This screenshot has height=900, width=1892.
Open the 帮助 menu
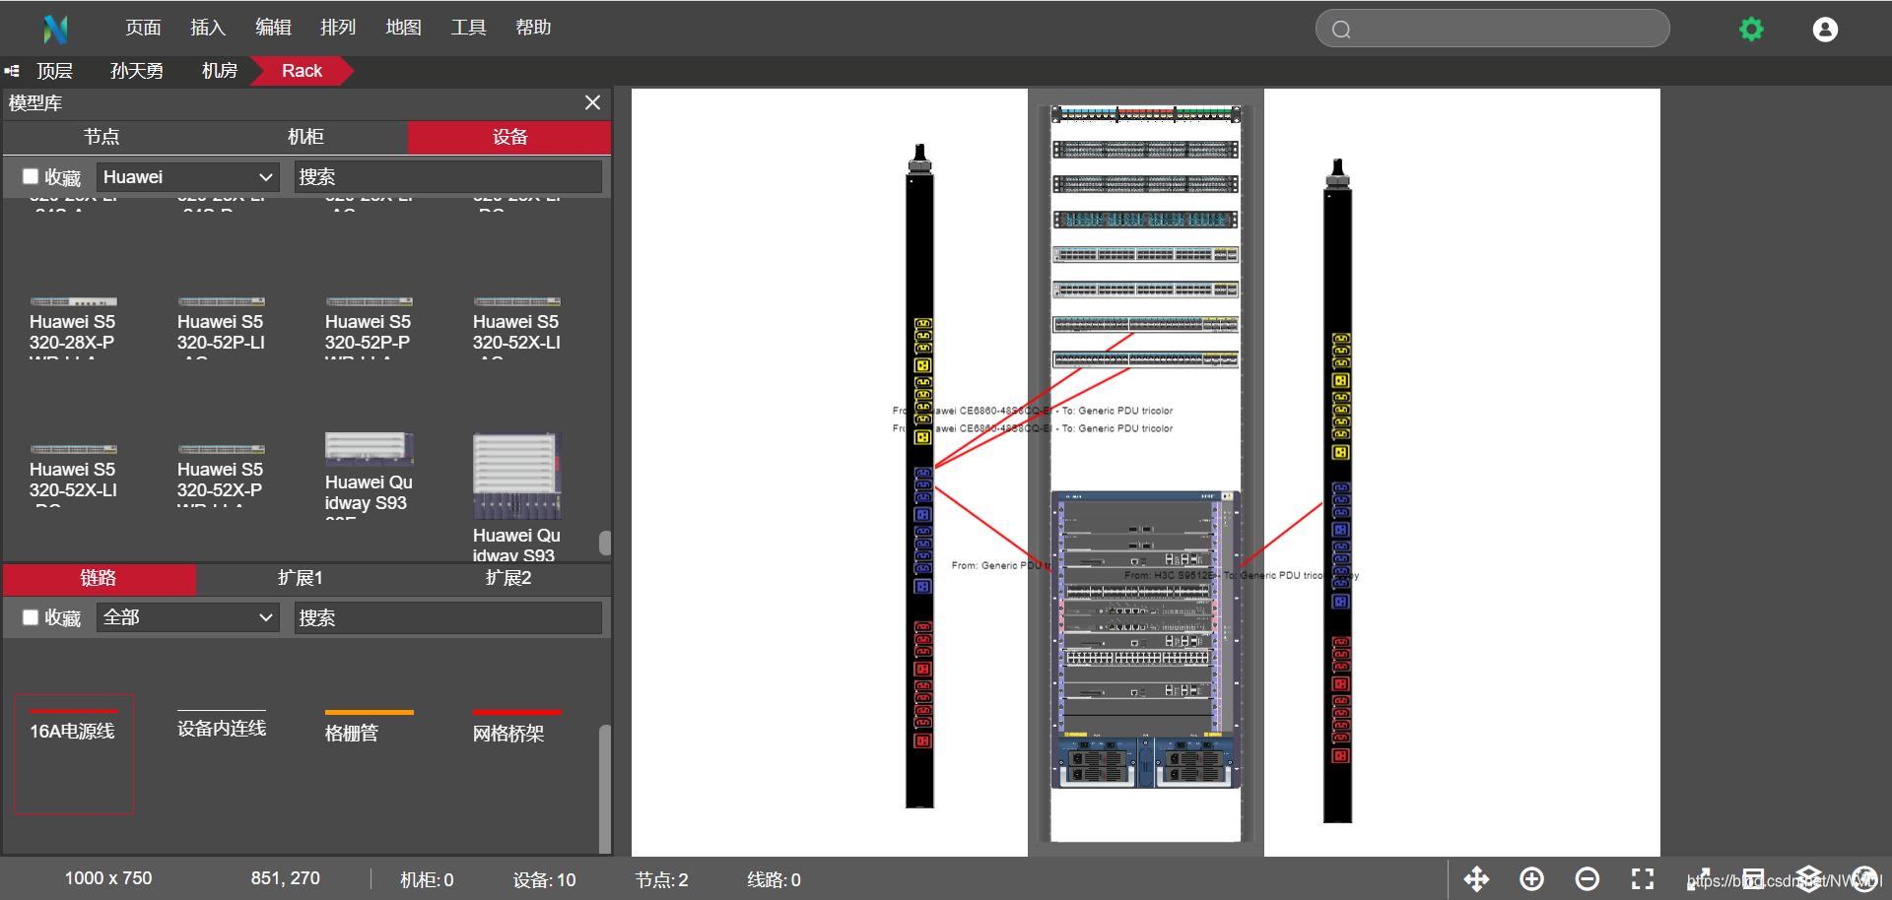(x=533, y=28)
